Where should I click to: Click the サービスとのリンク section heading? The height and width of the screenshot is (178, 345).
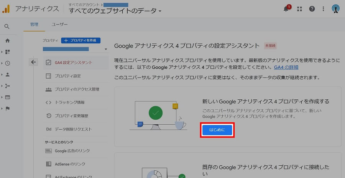pyautogui.click(x=59, y=142)
